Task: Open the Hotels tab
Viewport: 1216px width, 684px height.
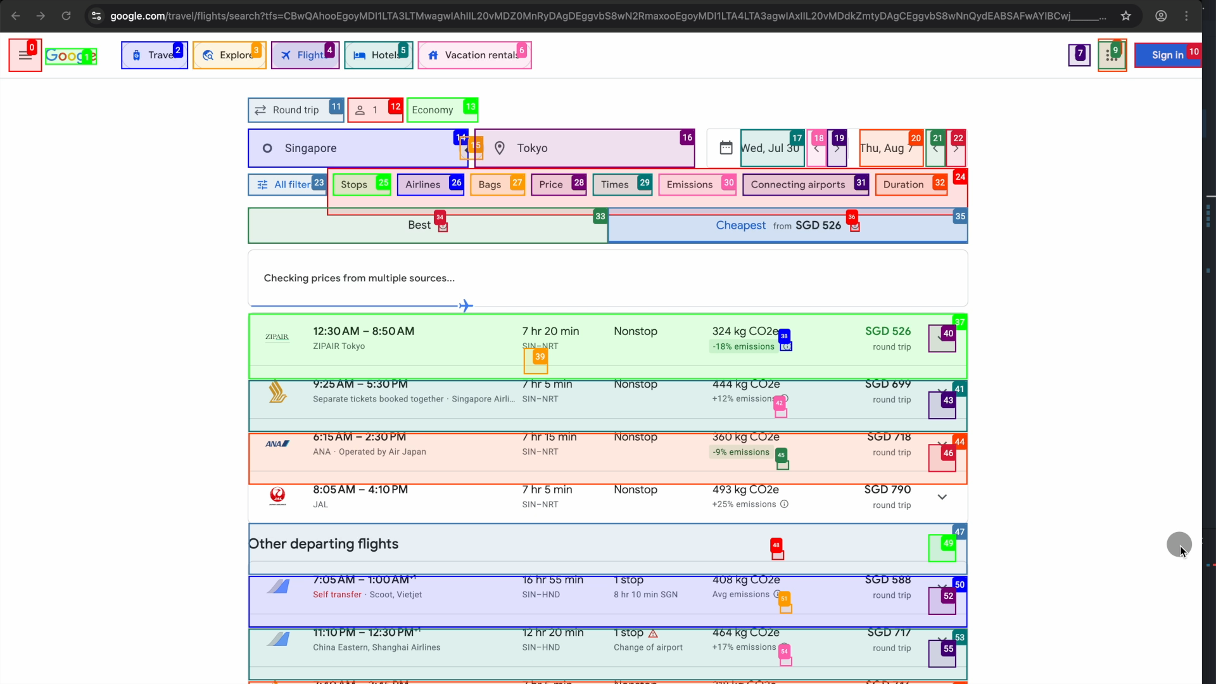Action: (x=379, y=55)
